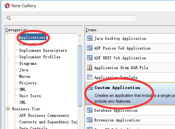Click the Categories scroll-up arrow

(80, 35)
